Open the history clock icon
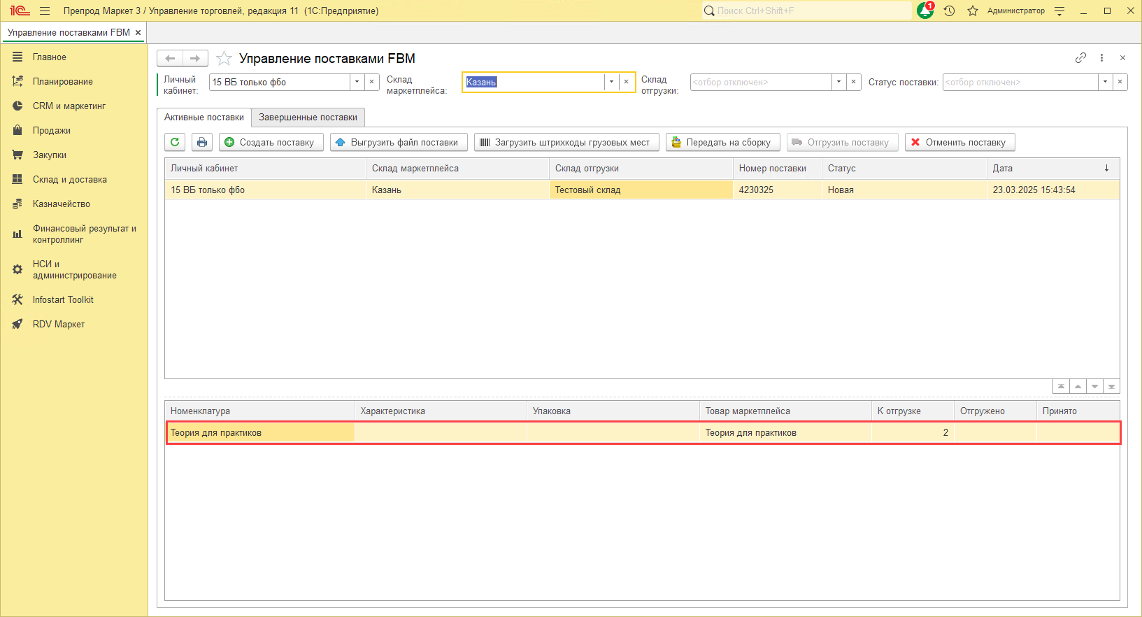Image resolution: width=1142 pixels, height=617 pixels. tap(949, 10)
